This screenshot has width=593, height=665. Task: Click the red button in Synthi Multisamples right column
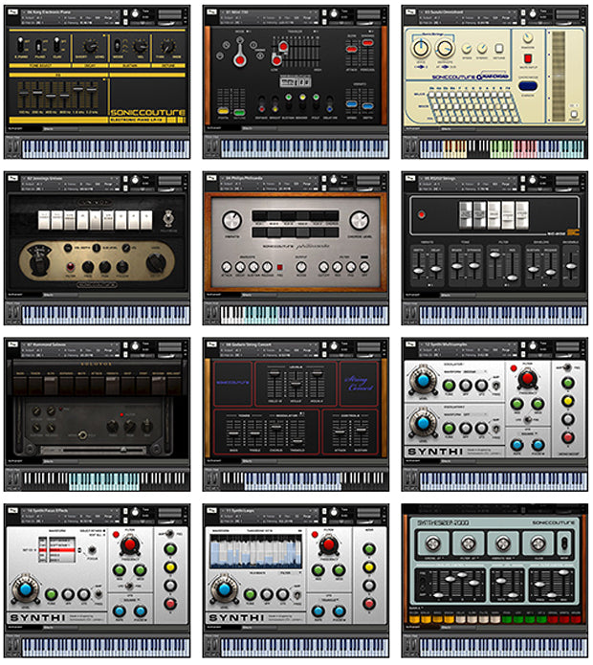pyautogui.click(x=568, y=437)
